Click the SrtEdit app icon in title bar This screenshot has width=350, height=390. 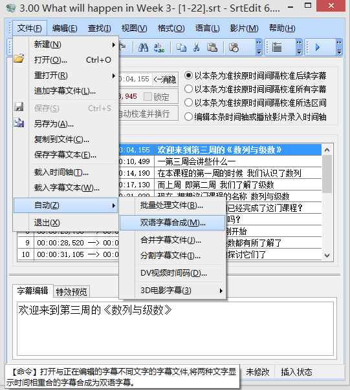coord(11,8)
